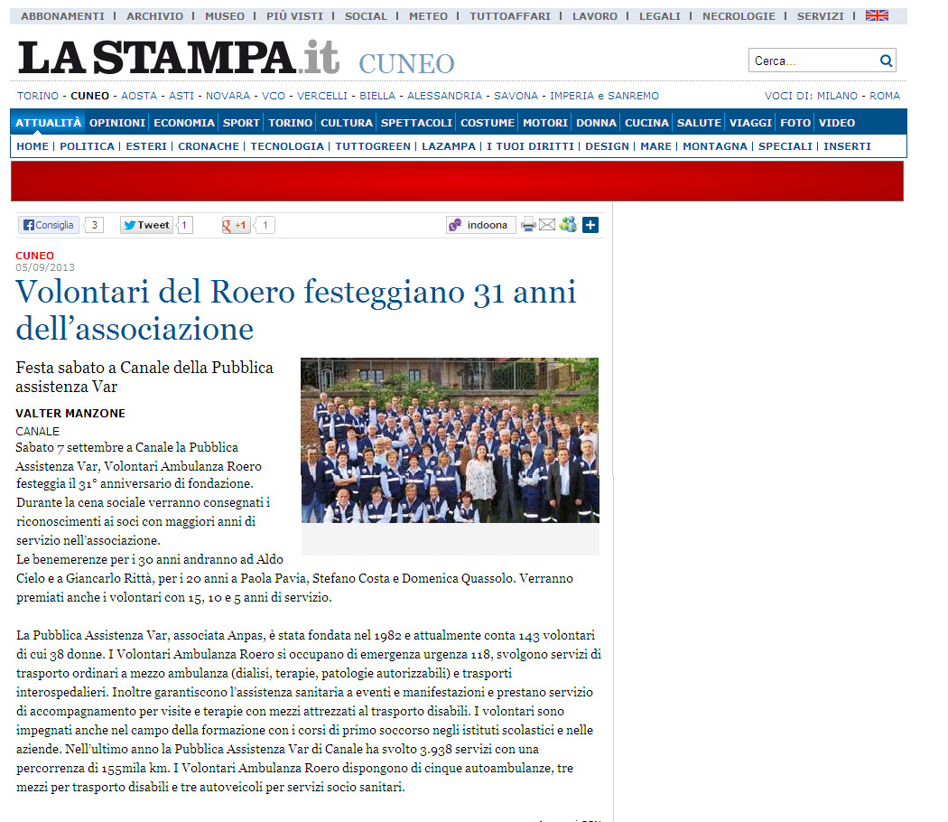Click the email envelope share icon
The image size is (948, 822).
coord(547,225)
